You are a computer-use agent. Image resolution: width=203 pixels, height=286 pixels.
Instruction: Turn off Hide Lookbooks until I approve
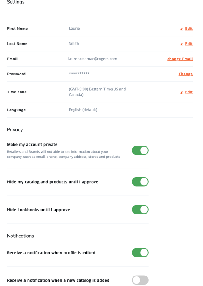[140, 210]
